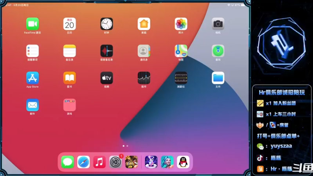Open the Maps app
The image size is (313, 176).
[181, 51]
